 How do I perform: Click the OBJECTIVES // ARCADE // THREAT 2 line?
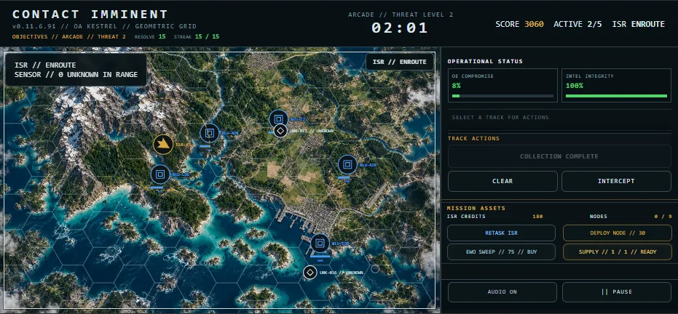point(68,36)
